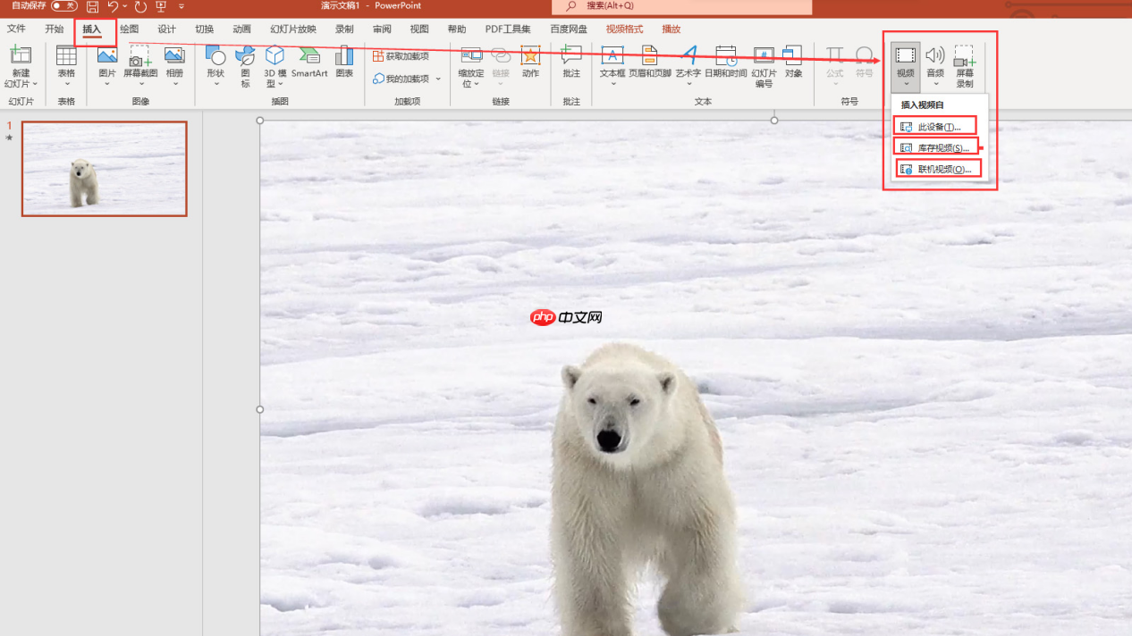The image size is (1132, 636).
Task: Open the Customize Quick Access Toolbar dropdown
Action: coord(182,6)
